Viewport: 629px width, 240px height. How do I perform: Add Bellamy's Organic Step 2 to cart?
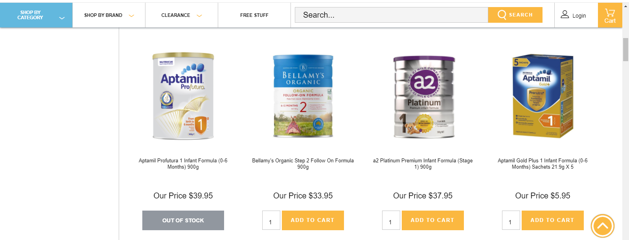pos(313,220)
